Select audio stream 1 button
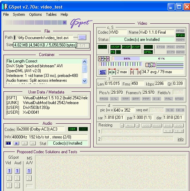The width and height of the screenshot is (190, 191). [8, 143]
